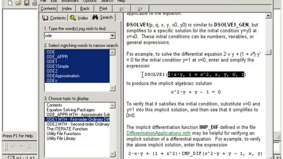Switch to the Search tab with binoculars icon
283x159 pixels.
pos(103,18)
